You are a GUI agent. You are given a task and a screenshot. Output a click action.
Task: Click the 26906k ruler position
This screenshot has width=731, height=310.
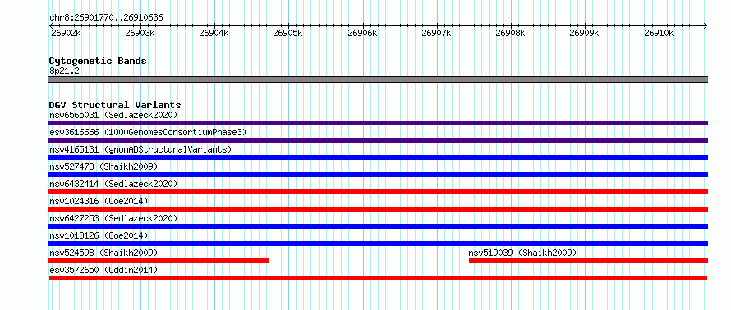click(362, 34)
